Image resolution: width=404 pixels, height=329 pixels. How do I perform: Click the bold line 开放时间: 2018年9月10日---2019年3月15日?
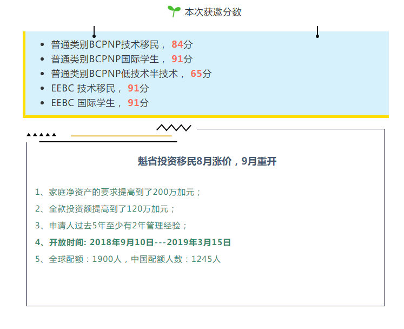pos(133,242)
